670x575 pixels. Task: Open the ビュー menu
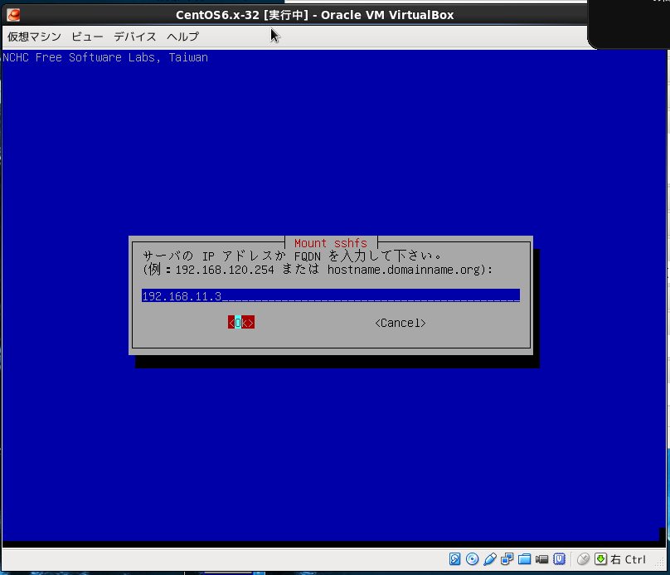(87, 37)
